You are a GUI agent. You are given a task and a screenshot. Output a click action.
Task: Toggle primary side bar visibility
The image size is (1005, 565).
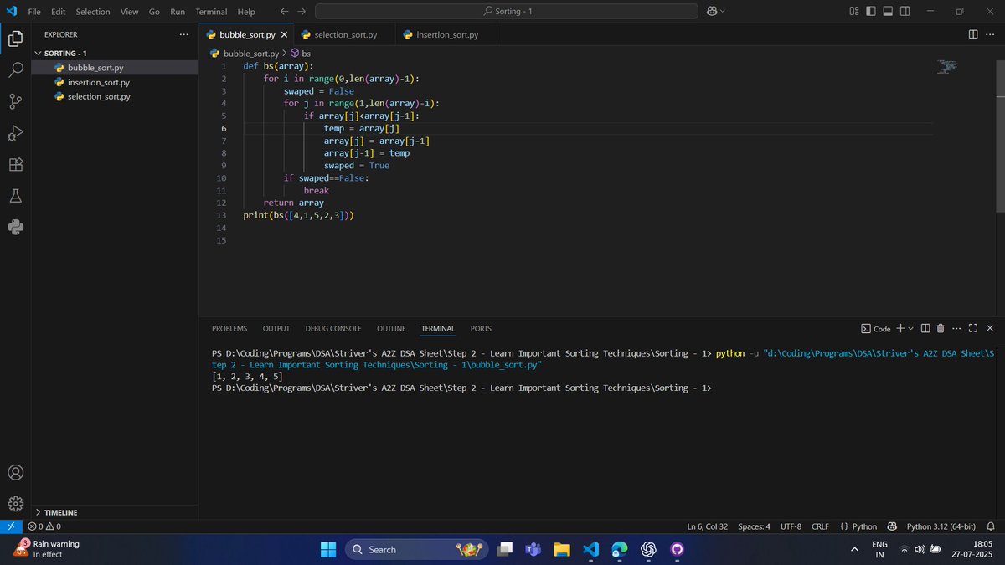tap(871, 11)
